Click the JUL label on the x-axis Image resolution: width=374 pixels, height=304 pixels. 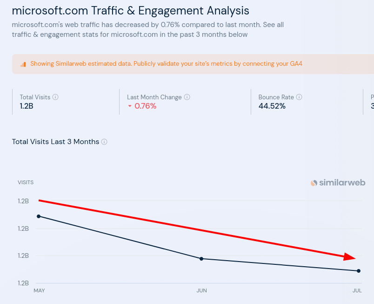pos(357,290)
